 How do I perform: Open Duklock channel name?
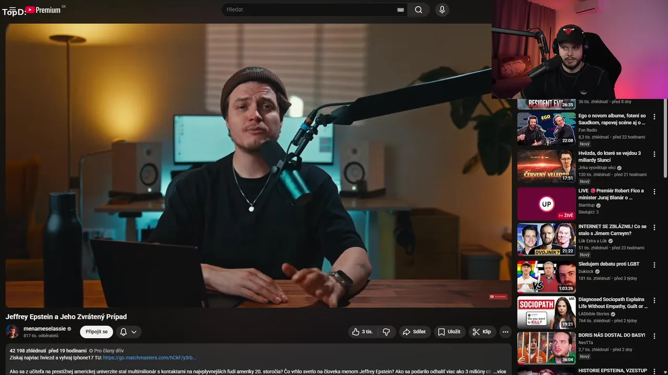coord(586,271)
